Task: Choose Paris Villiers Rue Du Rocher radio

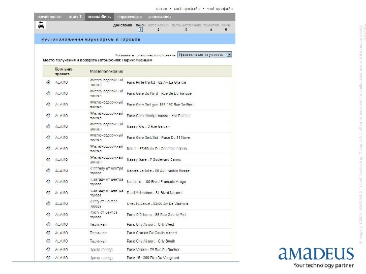Action: pyautogui.click(x=48, y=250)
